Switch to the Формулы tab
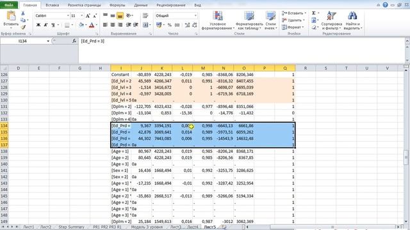 tap(117, 5)
